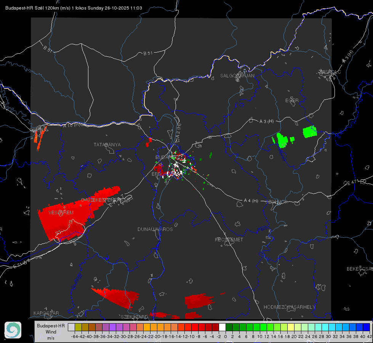
Task: Click the BÉKÉSCSABA city label
Action: tap(360, 269)
